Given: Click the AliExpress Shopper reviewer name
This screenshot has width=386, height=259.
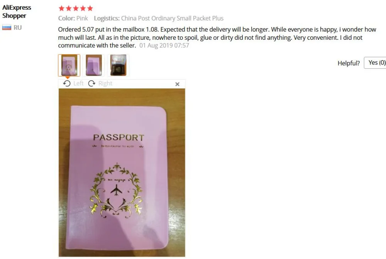Looking at the screenshot, I should [17, 12].
